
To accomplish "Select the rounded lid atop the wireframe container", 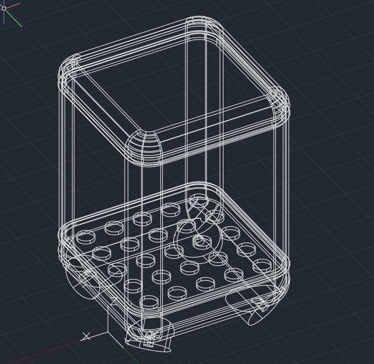I will tap(174, 91).
